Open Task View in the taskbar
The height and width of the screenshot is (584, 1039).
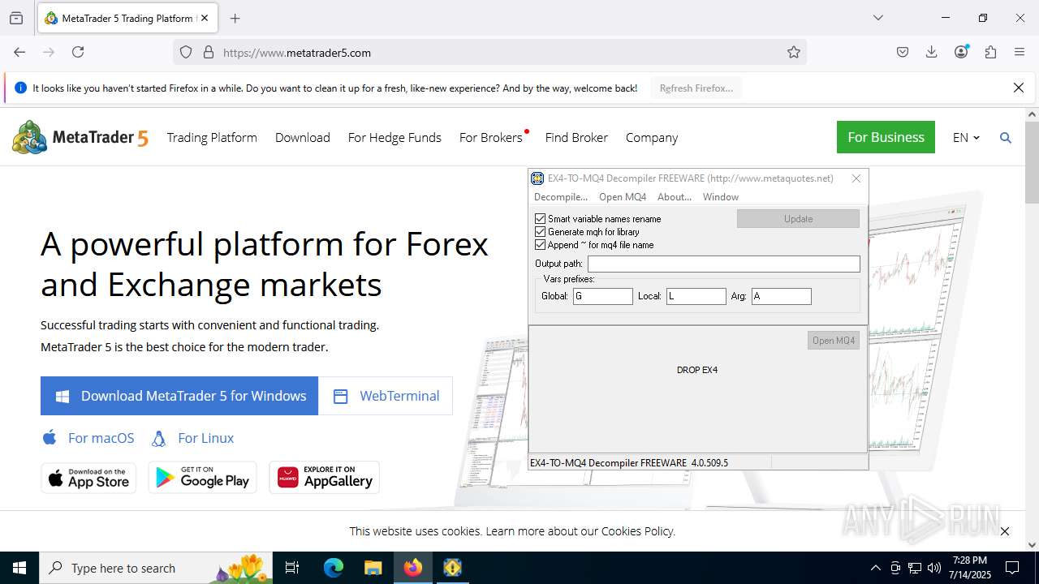point(293,568)
